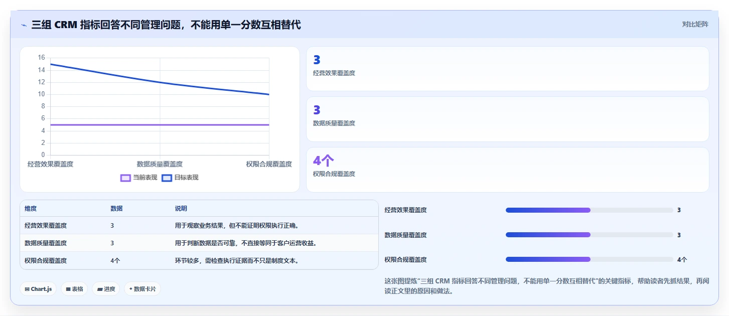Select the 经营效果覆盖度 data card showing 3
729x316 pixels.
(508, 69)
